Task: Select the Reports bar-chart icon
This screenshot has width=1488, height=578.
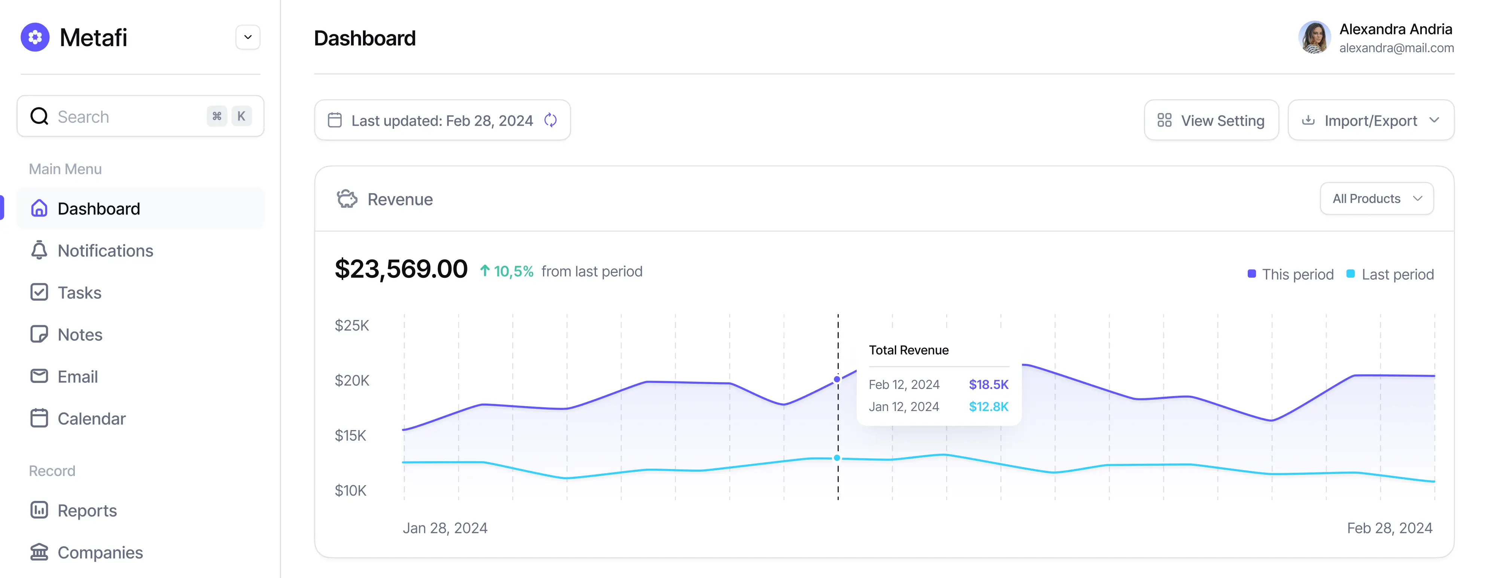Action: [x=39, y=510]
